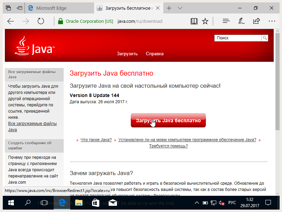Open the Hub lines icon
The width and height of the screenshot is (282, 212).
coord(226,21)
